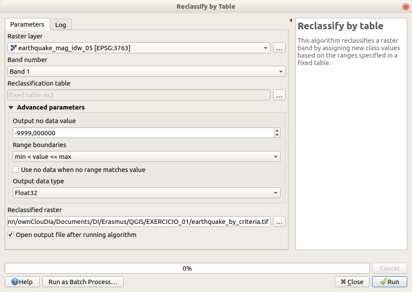Switch to the Log tab
This screenshot has height=292, width=412.
point(61,25)
